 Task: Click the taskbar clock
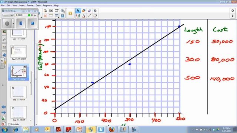coord(227,130)
